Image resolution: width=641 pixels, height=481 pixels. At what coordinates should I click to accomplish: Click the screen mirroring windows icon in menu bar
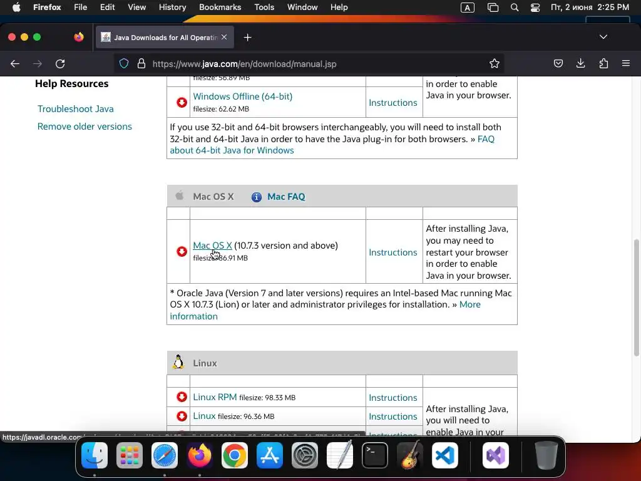pos(493,8)
